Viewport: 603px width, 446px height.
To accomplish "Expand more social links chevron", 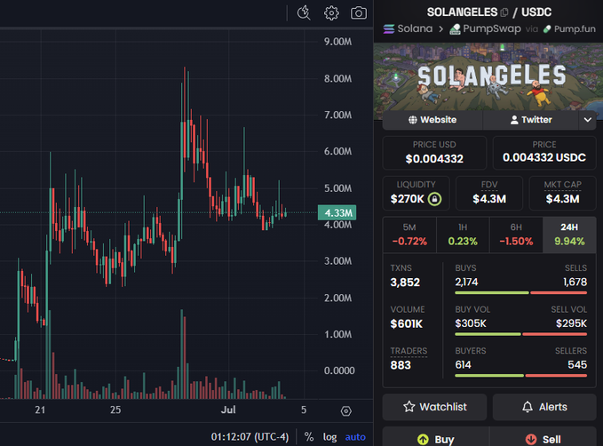I will tap(587, 120).
